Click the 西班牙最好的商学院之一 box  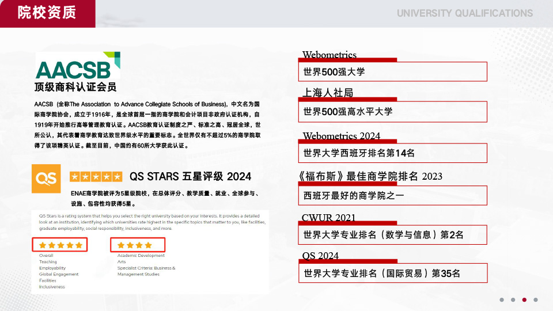pyautogui.click(x=393, y=195)
